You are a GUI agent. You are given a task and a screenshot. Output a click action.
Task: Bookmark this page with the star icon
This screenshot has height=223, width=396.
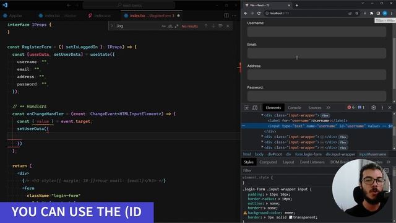click(356, 13)
